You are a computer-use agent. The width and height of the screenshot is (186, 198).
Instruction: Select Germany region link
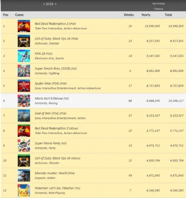pos(159,4)
